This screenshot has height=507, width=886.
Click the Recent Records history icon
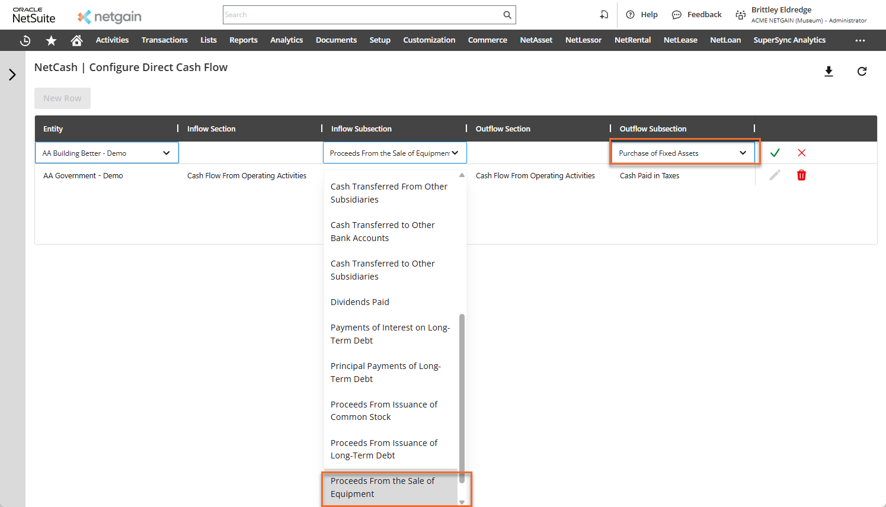coord(25,40)
